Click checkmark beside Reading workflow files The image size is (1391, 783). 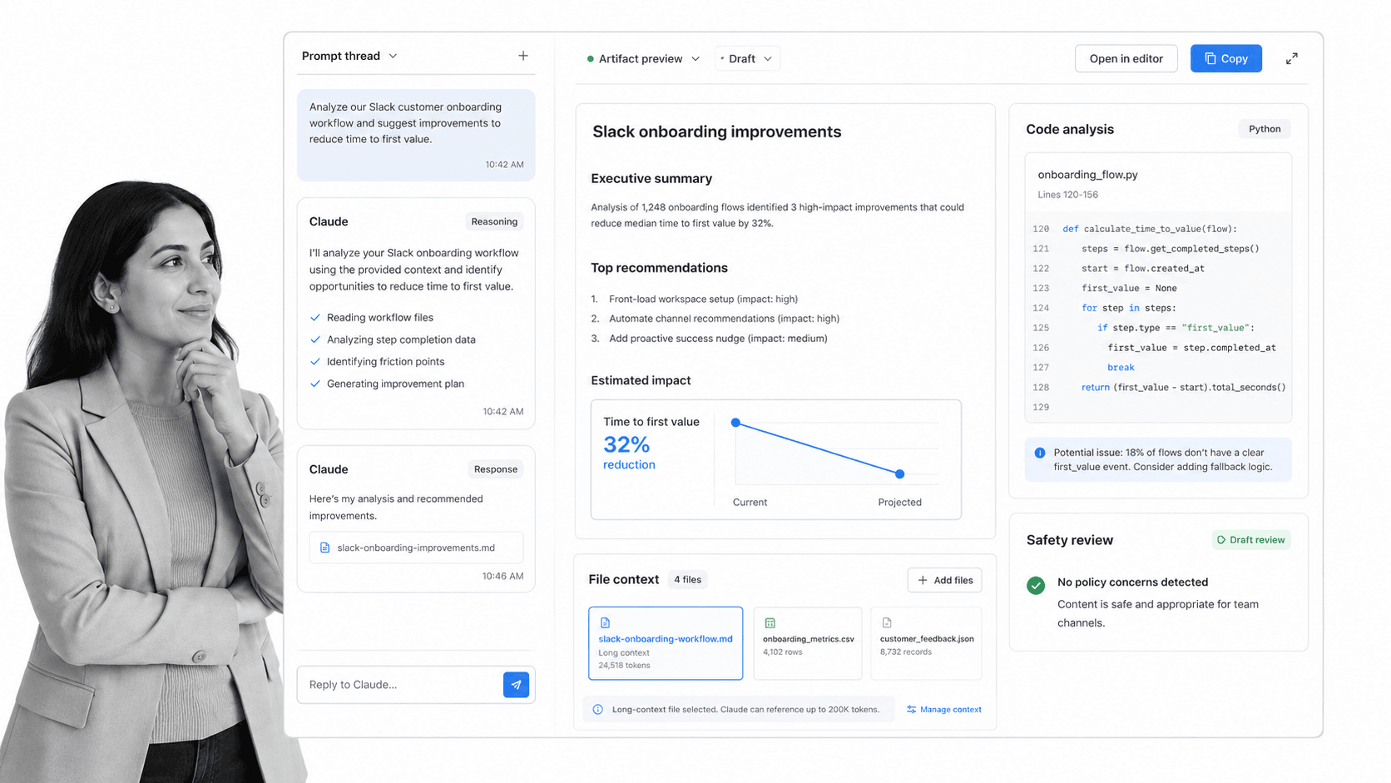point(315,317)
